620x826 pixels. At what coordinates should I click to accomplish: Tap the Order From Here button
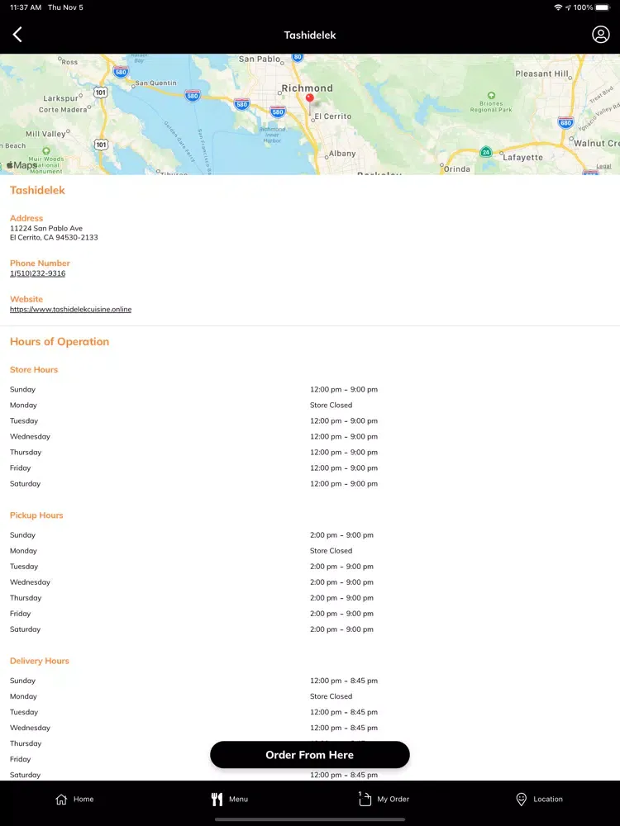pos(310,755)
